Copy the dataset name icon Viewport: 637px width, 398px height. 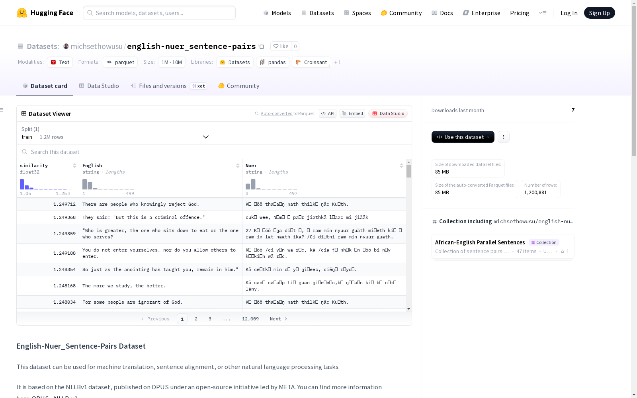coord(261,46)
